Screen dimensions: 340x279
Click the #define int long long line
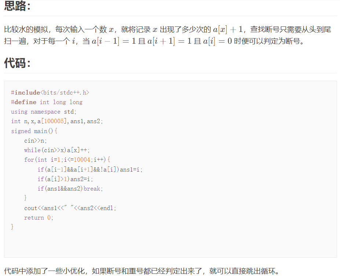(x=47, y=102)
